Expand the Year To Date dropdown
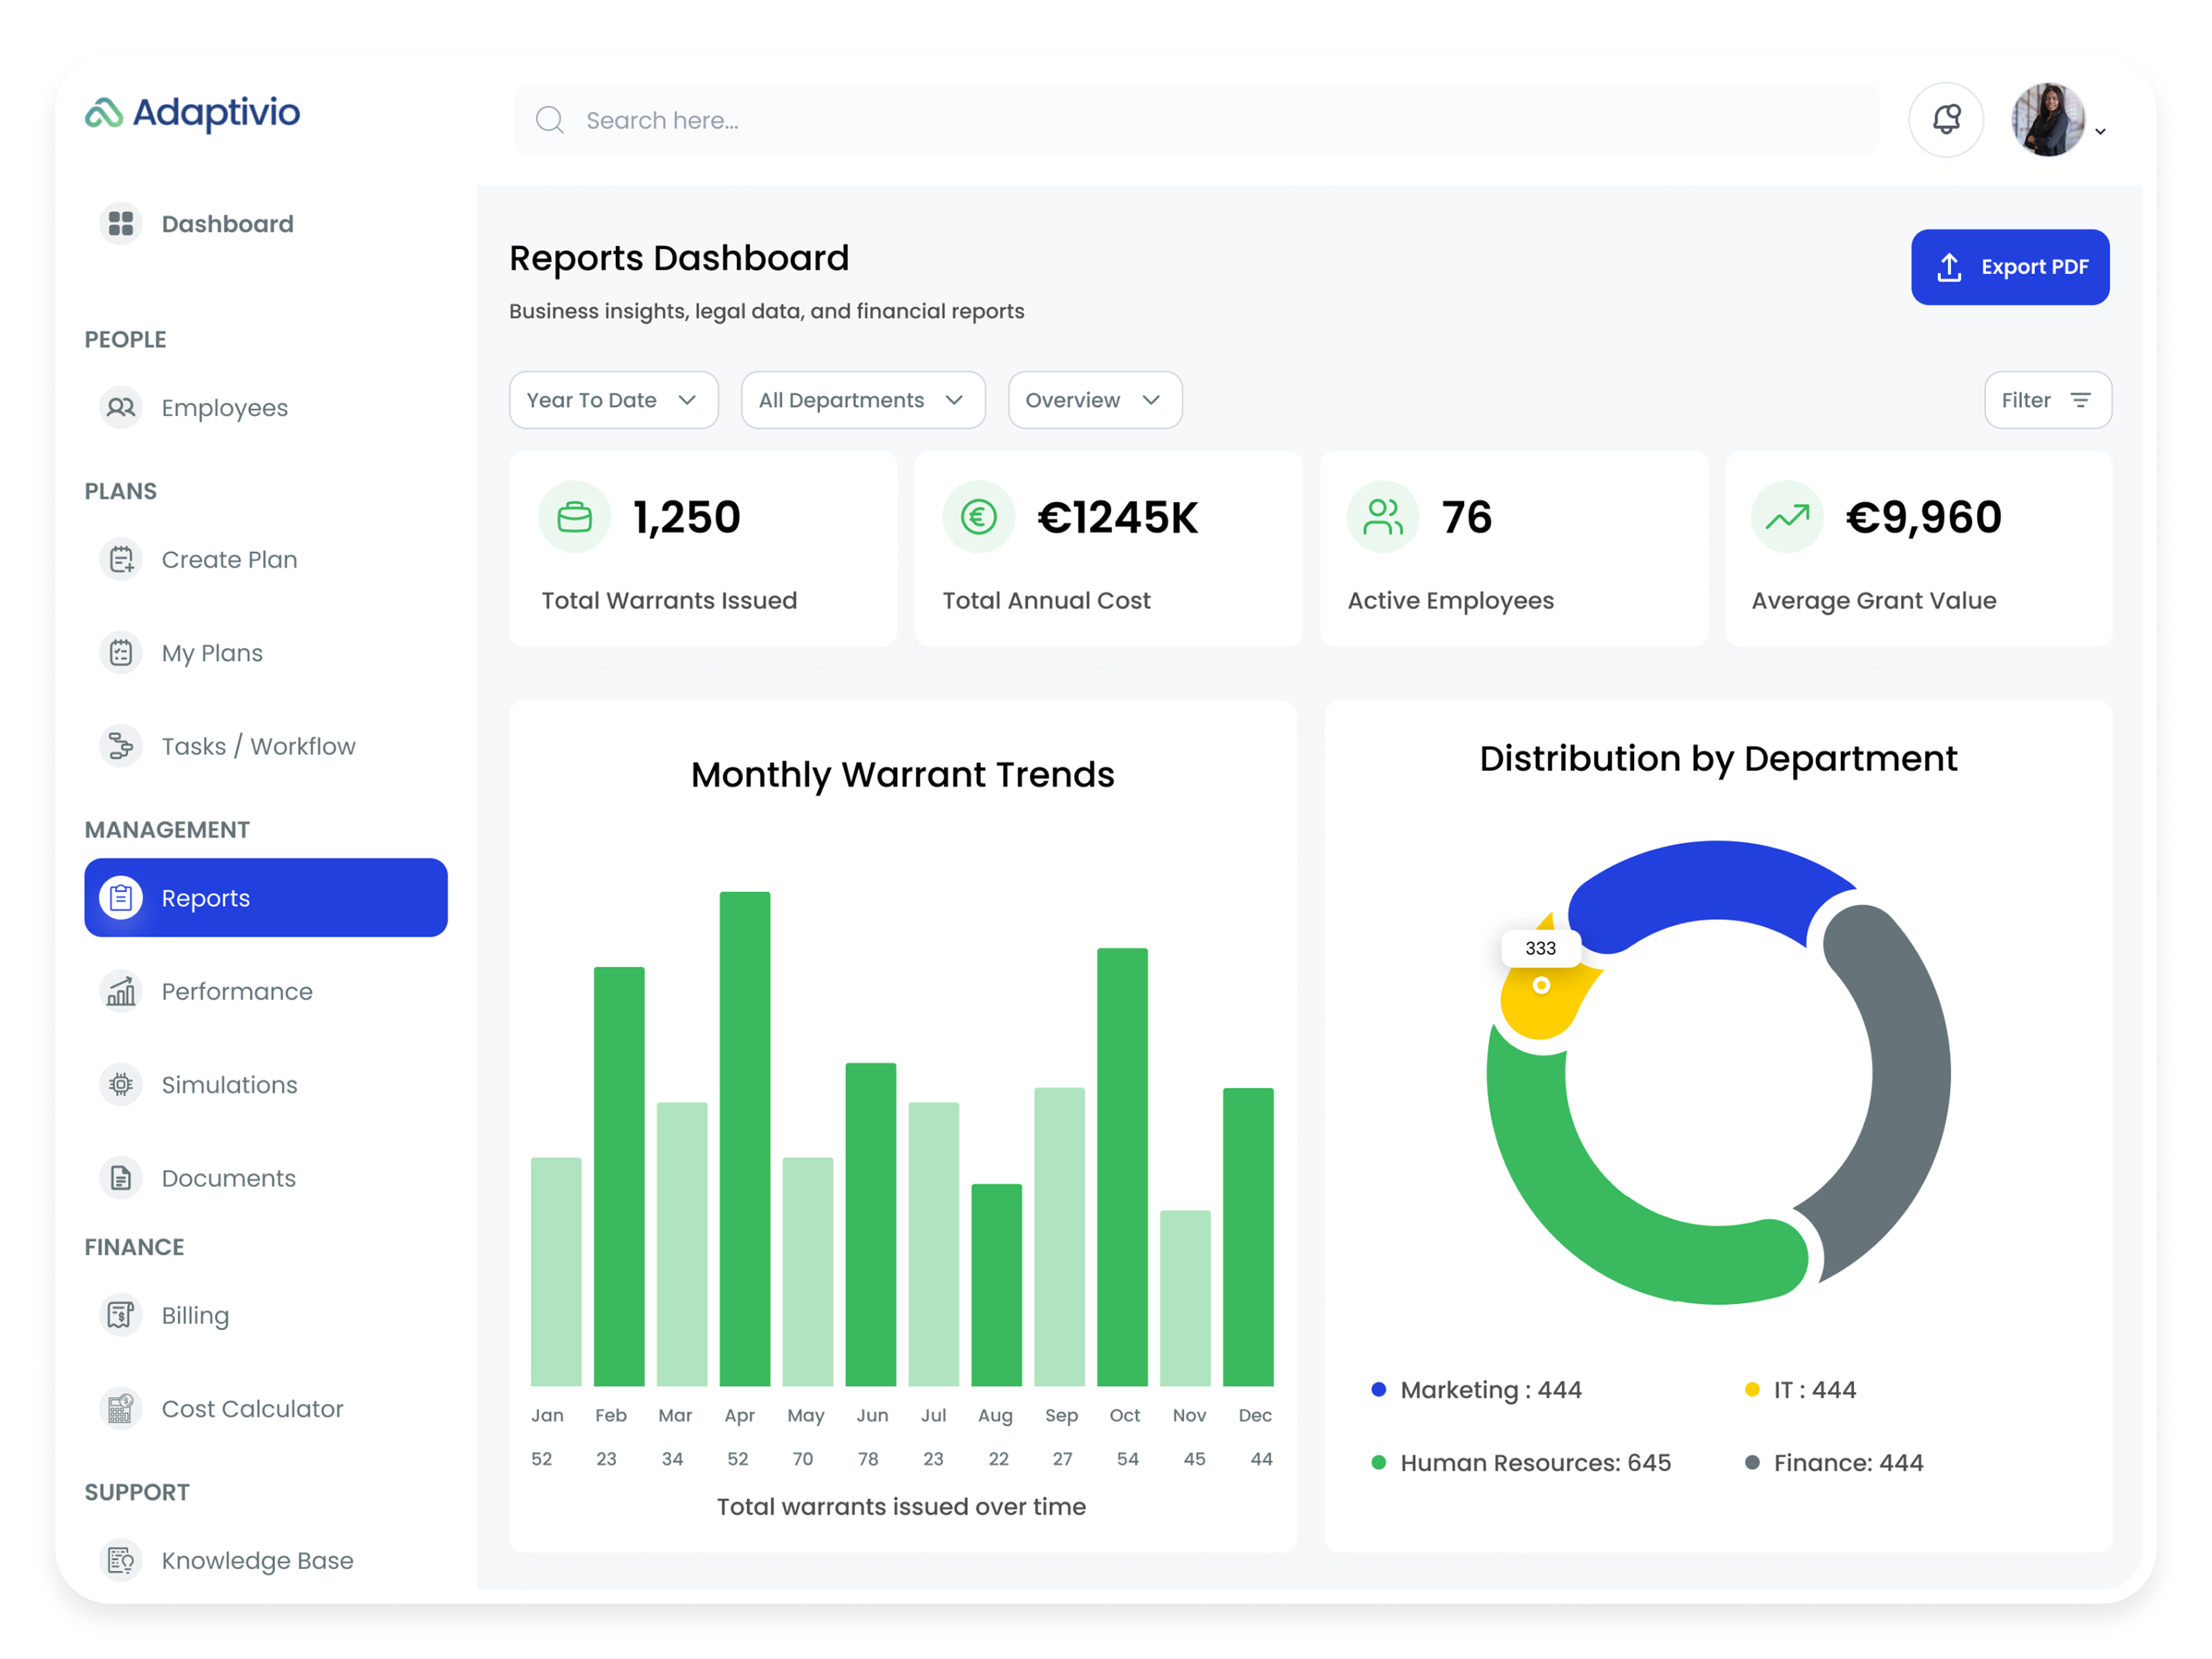2212x1659 pixels. click(613, 400)
